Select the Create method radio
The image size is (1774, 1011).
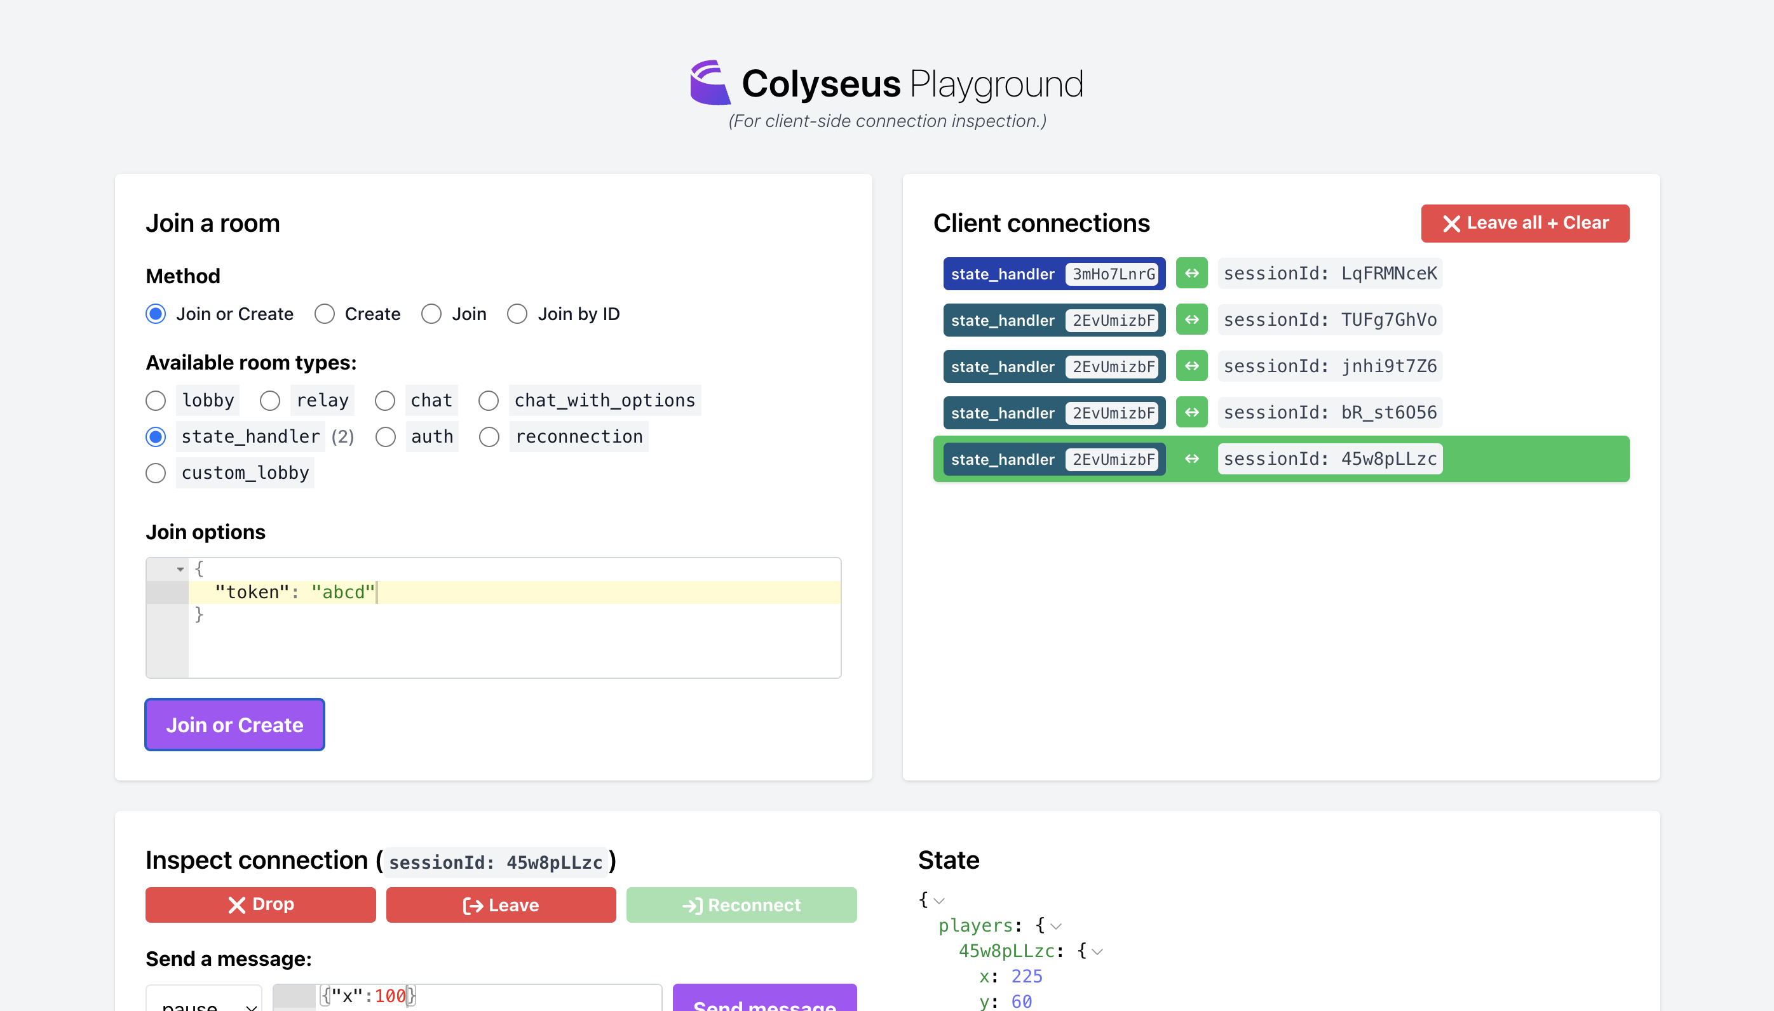click(x=325, y=314)
